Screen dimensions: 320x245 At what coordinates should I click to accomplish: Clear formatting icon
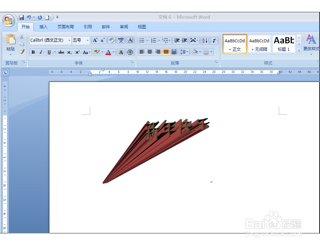point(112,40)
